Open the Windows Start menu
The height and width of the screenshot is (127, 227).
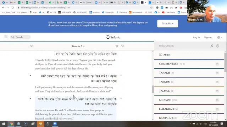(x=4, y=124)
